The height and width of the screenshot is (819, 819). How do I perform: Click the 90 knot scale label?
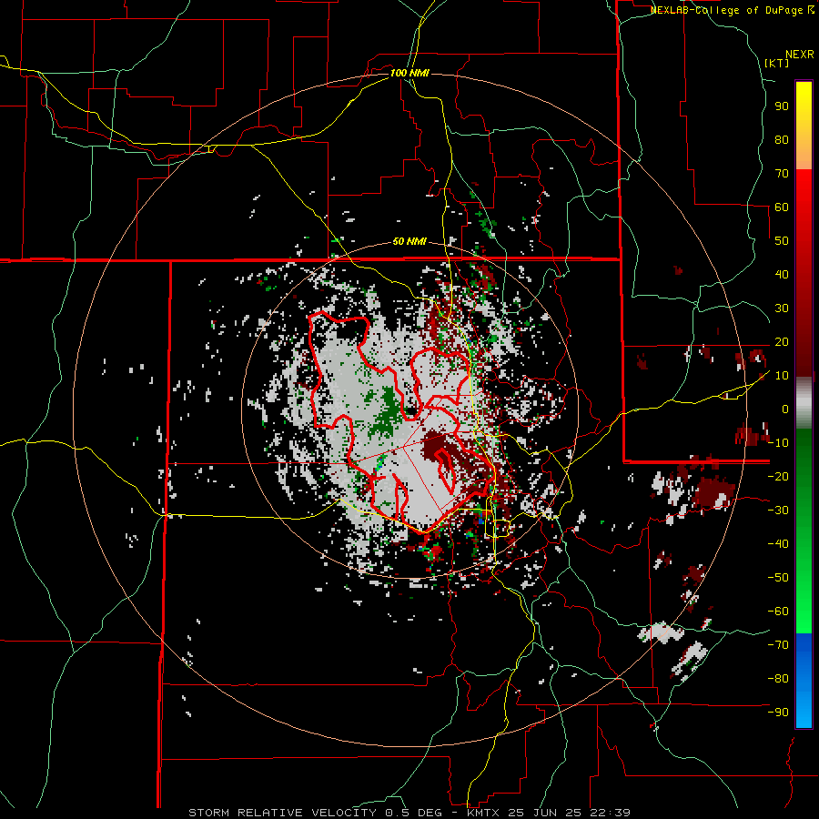[x=782, y=106]
